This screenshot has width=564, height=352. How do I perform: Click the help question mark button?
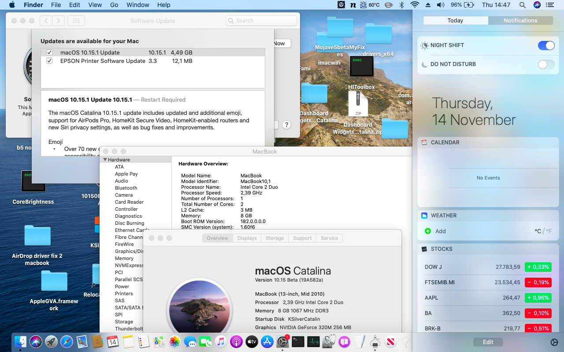pos(286,125)
